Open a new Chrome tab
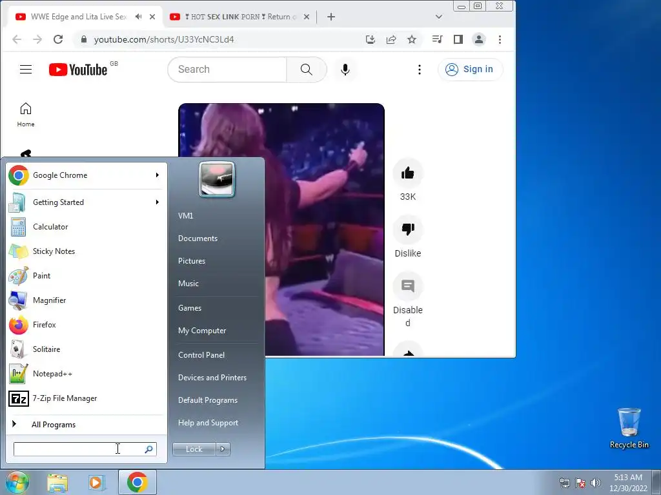The height and width of the screenshot is (495, 661). point(331,17)
